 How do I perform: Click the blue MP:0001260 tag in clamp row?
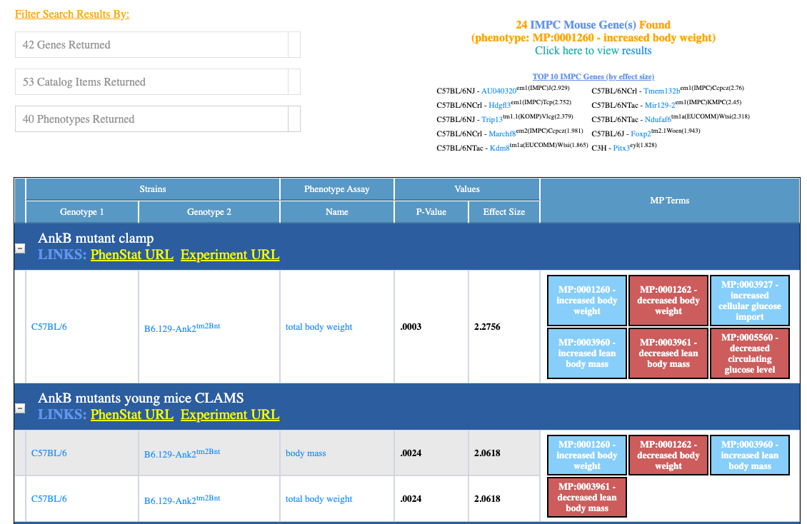587,301
